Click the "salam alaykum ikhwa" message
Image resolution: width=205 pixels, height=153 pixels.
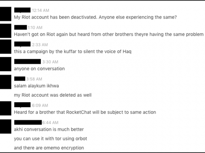[x=37, y=86]
